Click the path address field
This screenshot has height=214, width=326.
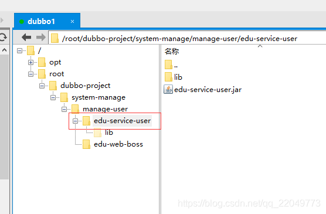click(x=187, y=38)
